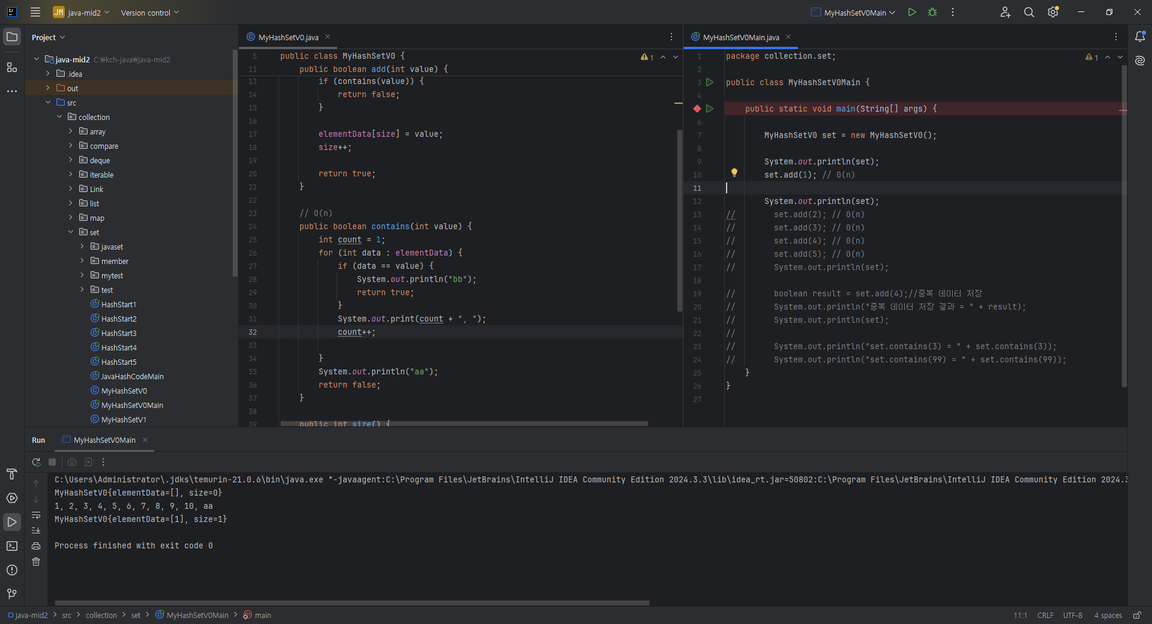Go to next warning in the left editor
This screenshot has height=624, width=1152.
click(x=676, y=57)
